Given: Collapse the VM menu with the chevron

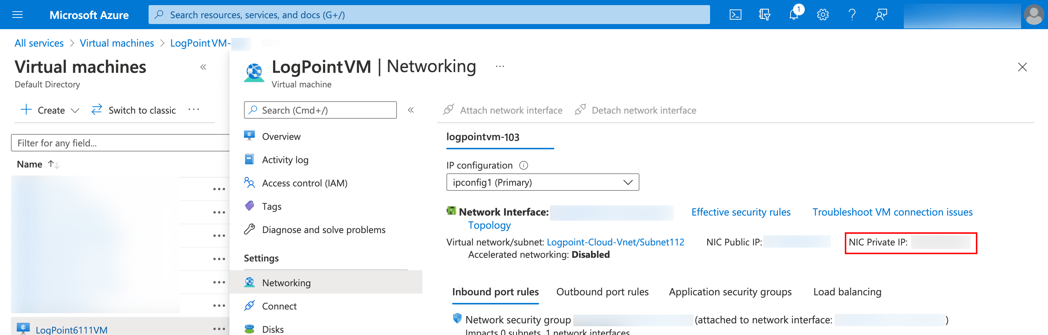Looking at the screenshot, I should [x=411, y=110].
